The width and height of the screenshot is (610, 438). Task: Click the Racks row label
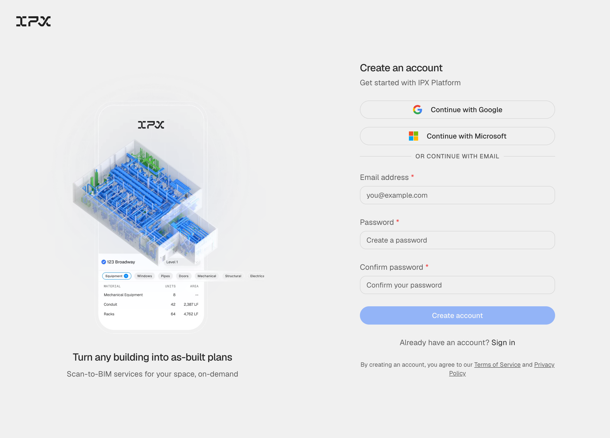coord(109,314)
